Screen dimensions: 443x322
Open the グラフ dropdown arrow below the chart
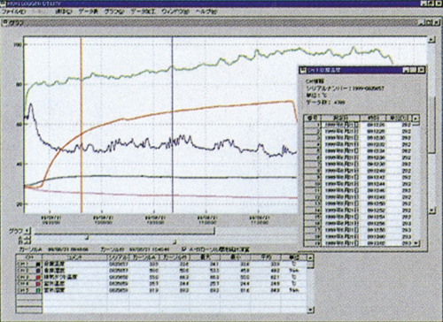[27, 231]
